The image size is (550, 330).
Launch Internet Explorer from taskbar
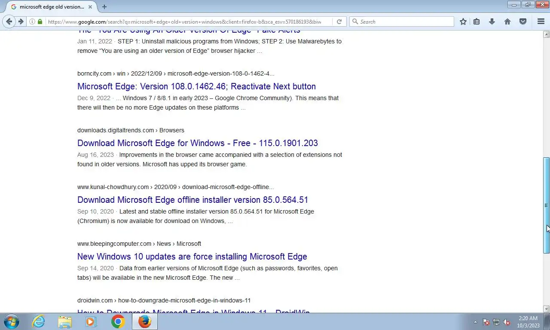pyautogui.click(x=39, y=321)
